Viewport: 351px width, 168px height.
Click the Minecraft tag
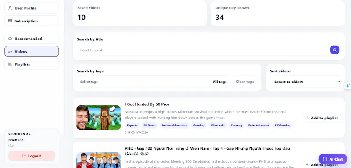click(217, 125)
